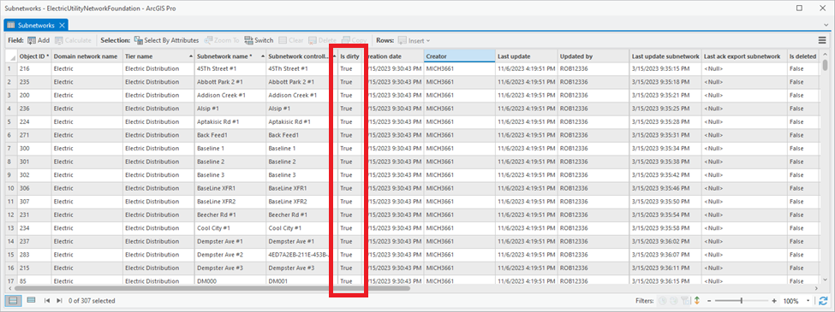Click the 4ED7A2EB-211E-453B controller cell

click(x=302, y=255)
